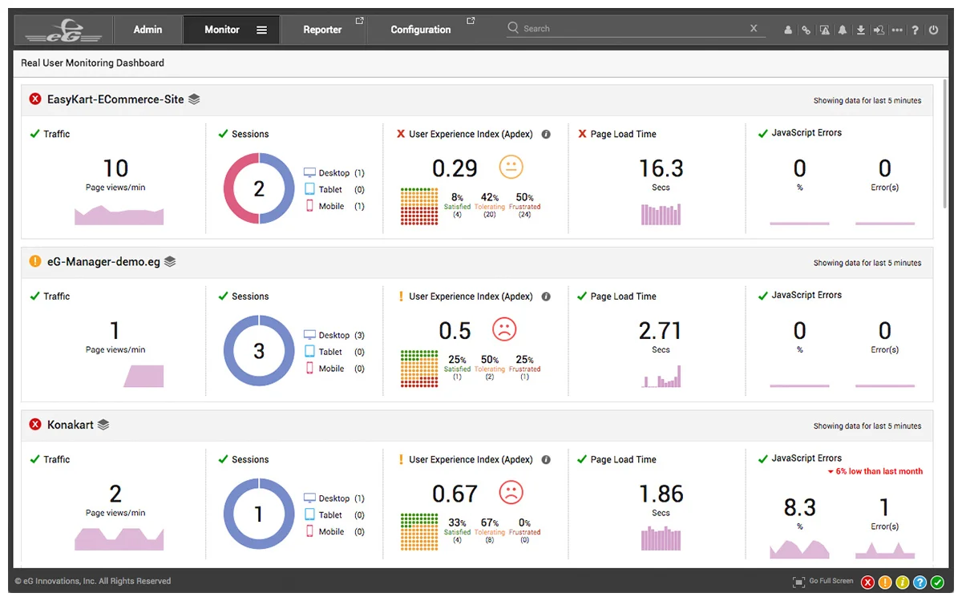Click the download icon in the top bar

pos(860,30)
